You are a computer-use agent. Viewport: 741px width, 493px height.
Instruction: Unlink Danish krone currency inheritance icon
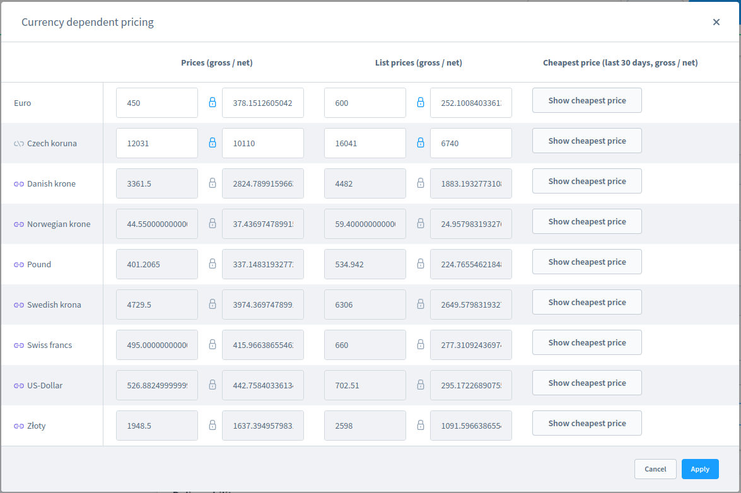(19, 184)
